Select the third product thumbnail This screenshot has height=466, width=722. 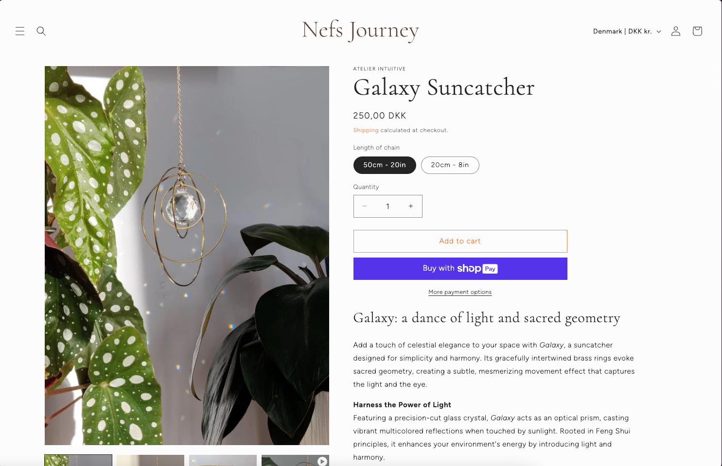pyautogui.click(x=223, y=461)
